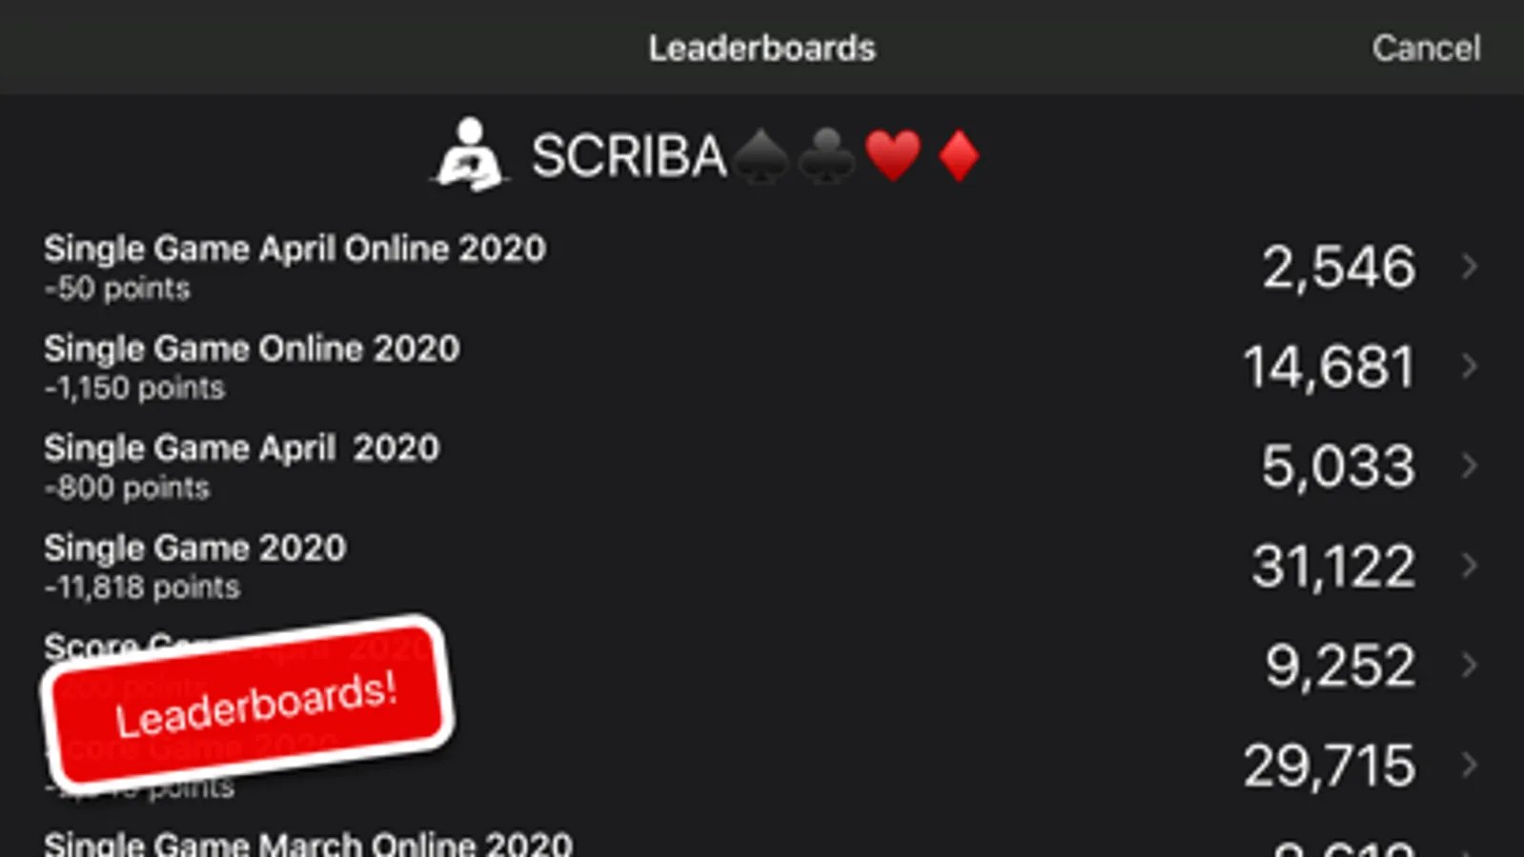Viewport: 1524px width, 857px height.
Task: Click the spade suit icon
Action: tap(762, 156)
